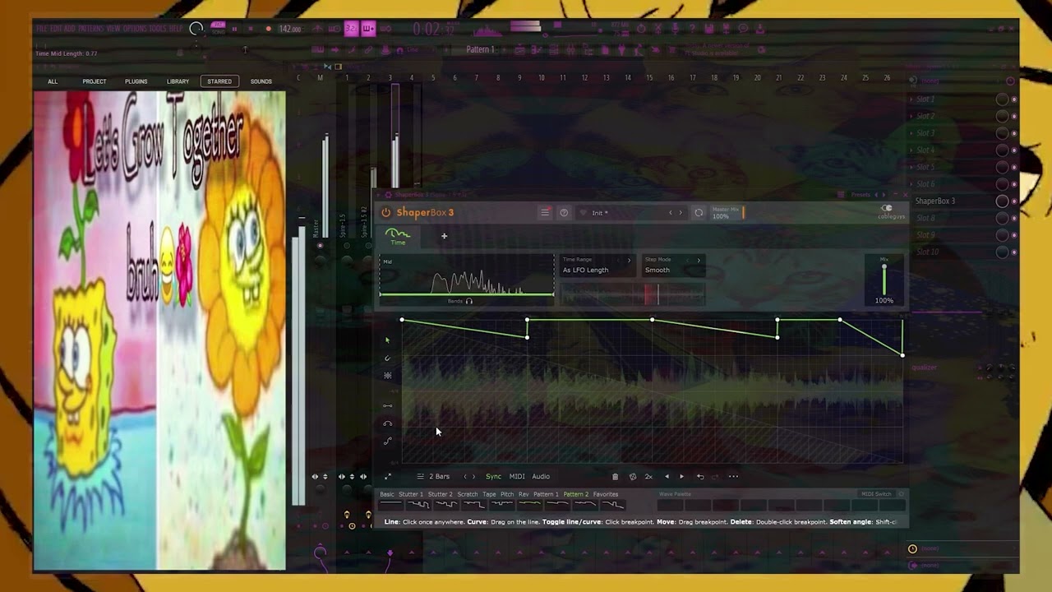Viewport: 1052px width, 592px height.
Task: Select the S-curve tool in editor
Action: click(x=388, y=441)
